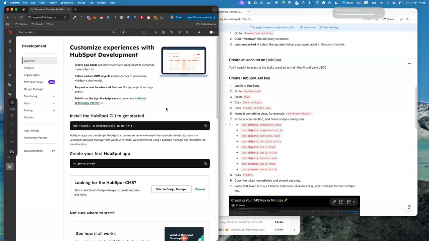429x241 pixels.
Task: Open the video embed in a new window
Action: tap(341, 202)
